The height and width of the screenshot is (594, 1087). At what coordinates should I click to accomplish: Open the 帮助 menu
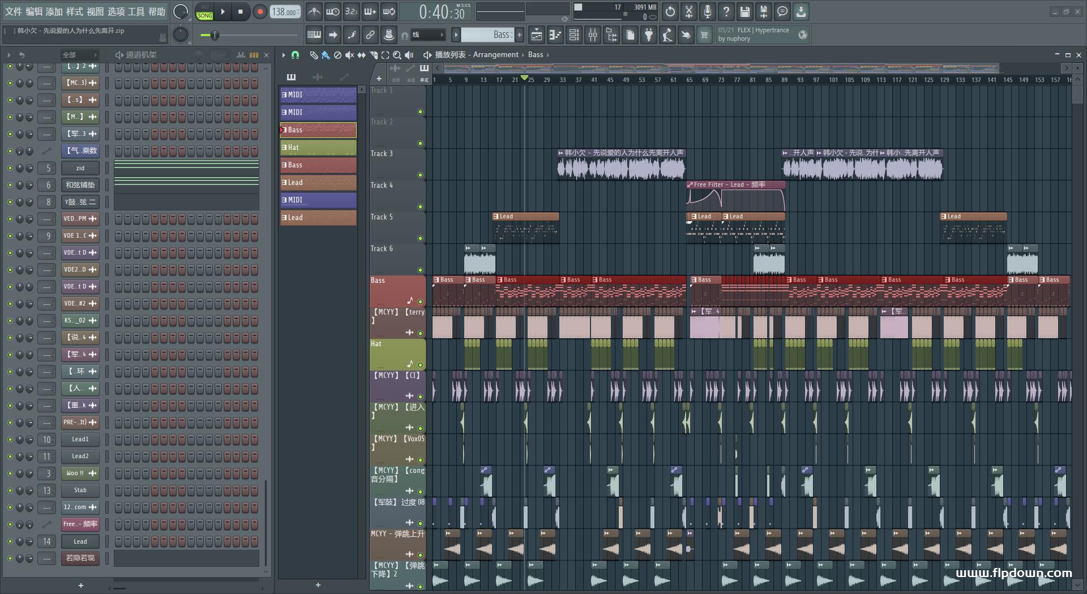point(157,11)
